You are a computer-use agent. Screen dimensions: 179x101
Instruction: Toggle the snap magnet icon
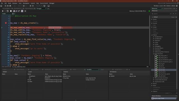click(x=44, y=6)
